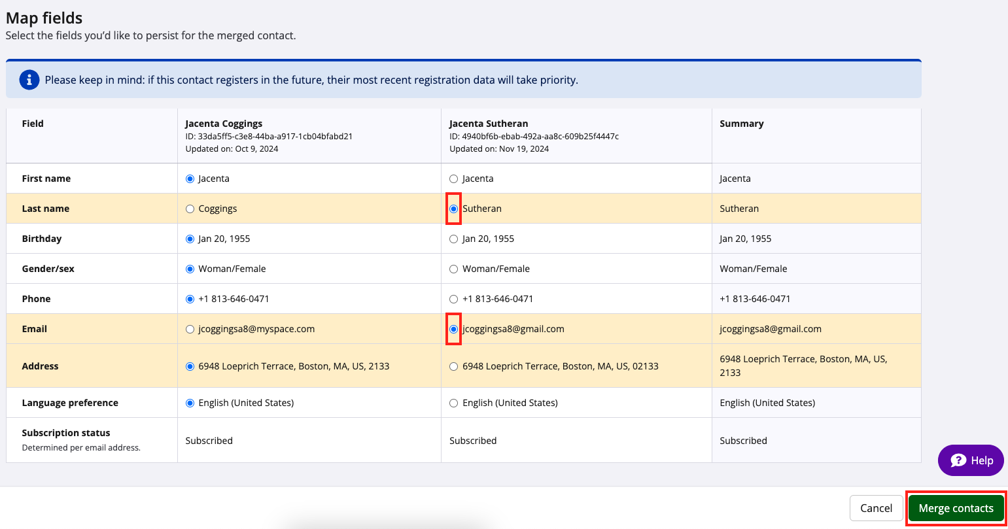Click the blue info icon in the banner
1008x529 pixels.
29,80
